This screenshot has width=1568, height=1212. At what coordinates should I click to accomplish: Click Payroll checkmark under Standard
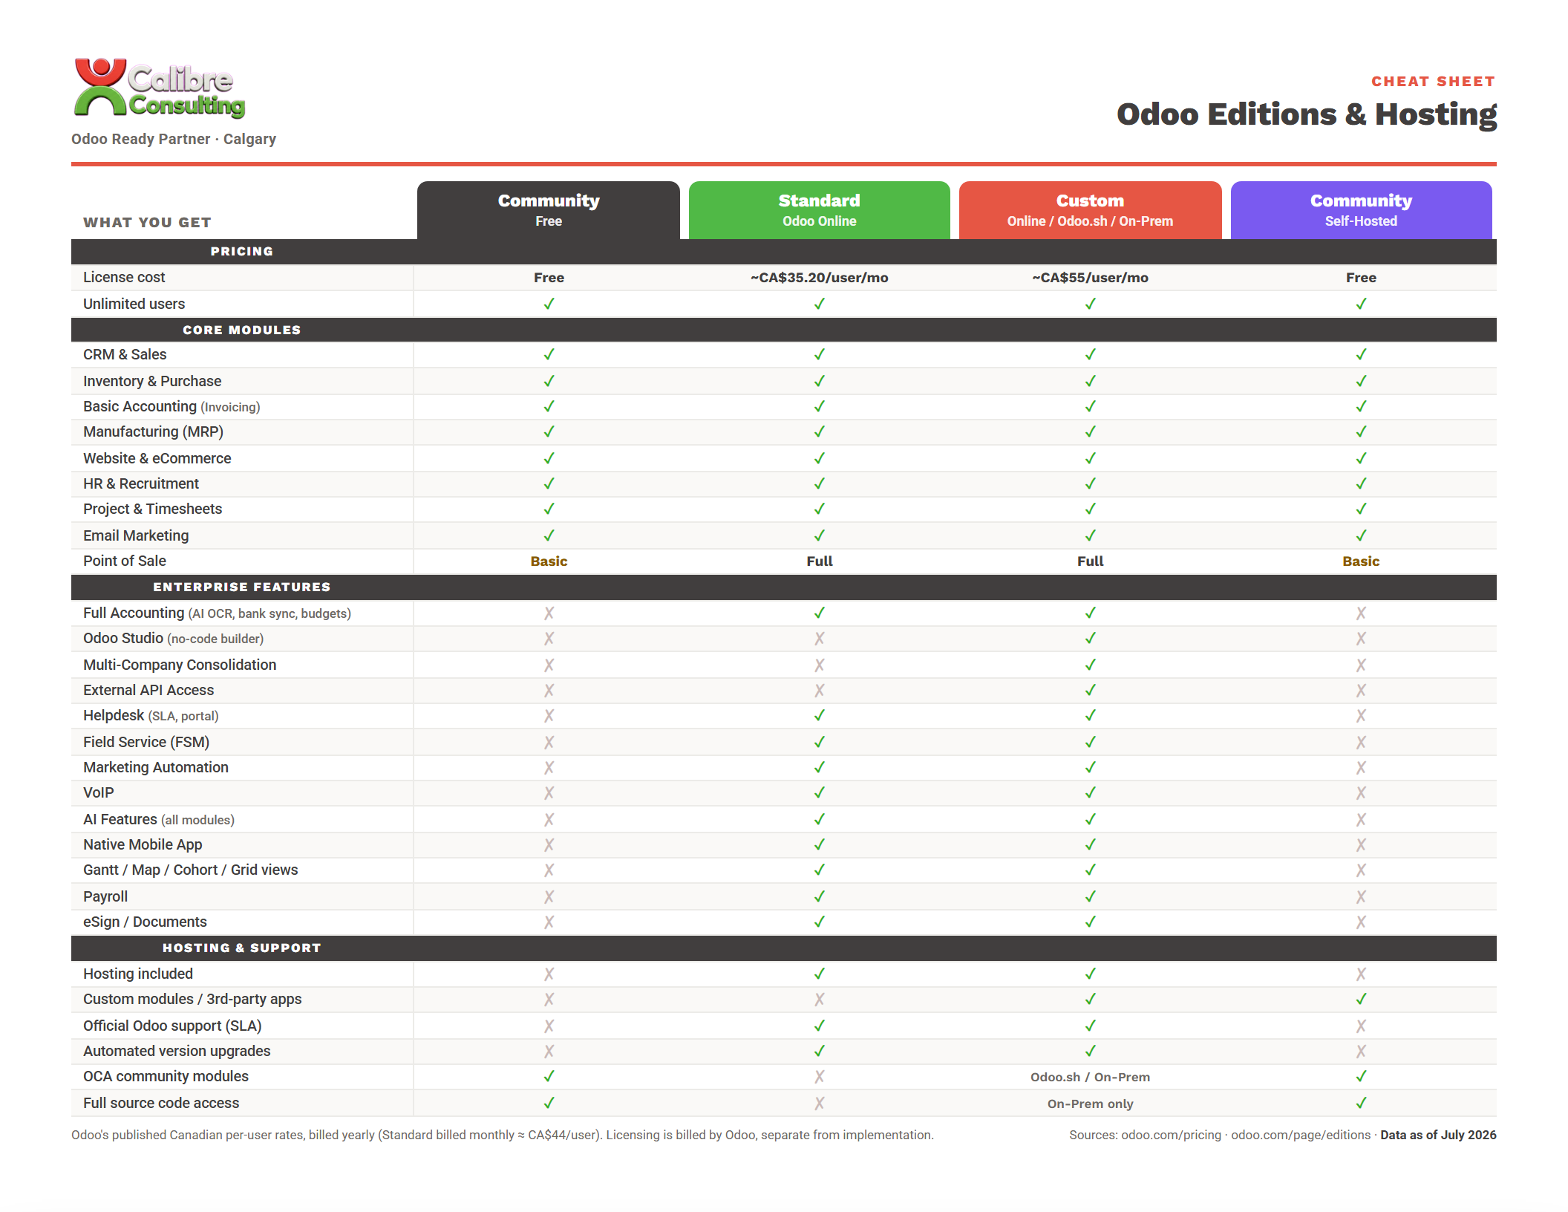click(x=819, y=896)
